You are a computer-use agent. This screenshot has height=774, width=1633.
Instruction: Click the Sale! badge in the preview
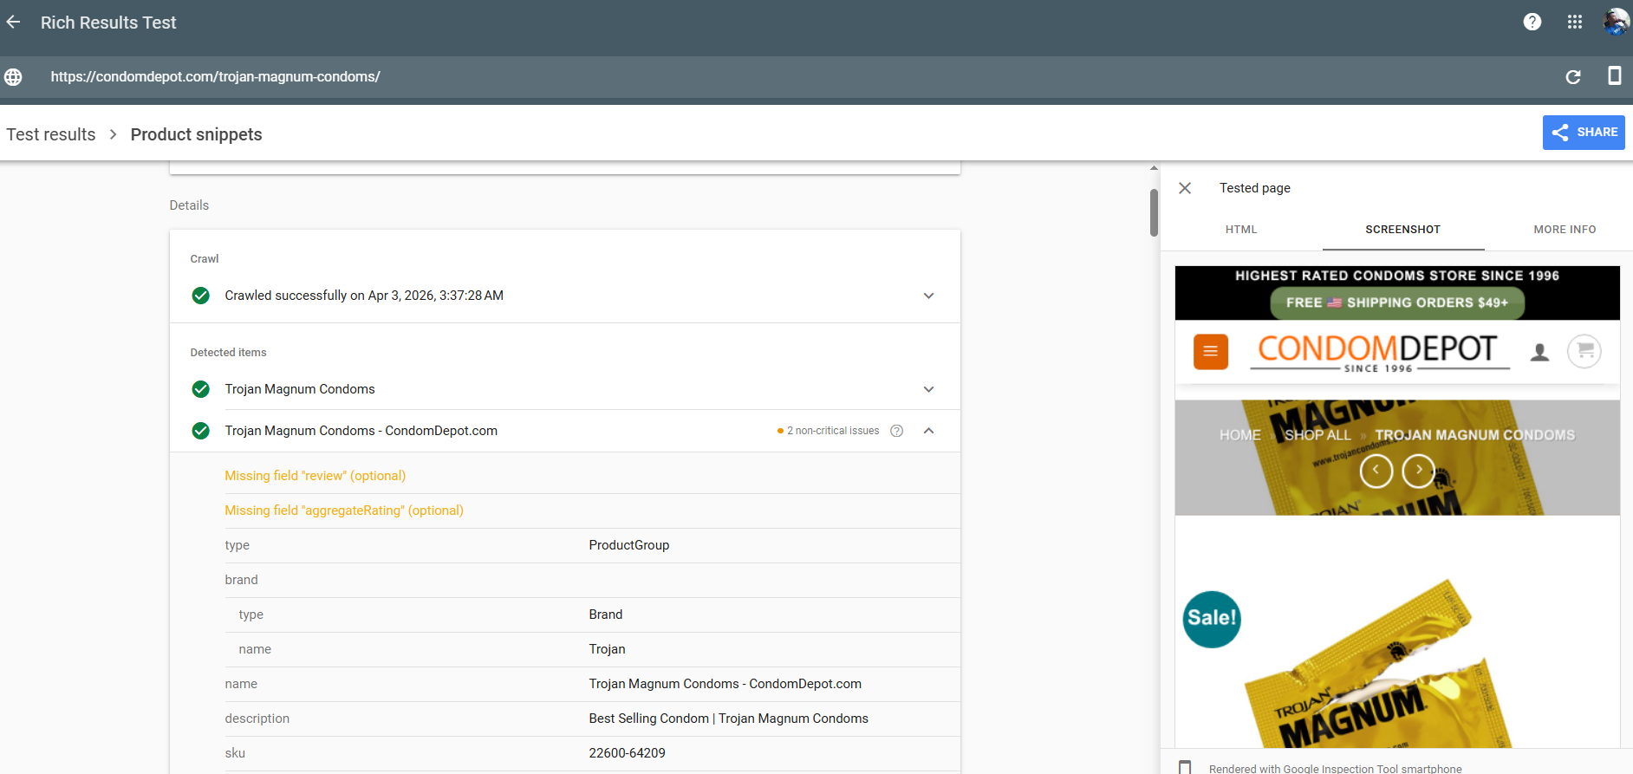click(x=1212, y=619)
